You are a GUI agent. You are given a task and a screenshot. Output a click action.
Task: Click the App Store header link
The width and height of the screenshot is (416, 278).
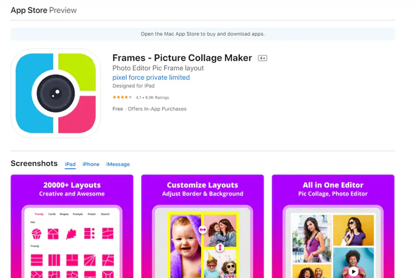pos(29,10)
